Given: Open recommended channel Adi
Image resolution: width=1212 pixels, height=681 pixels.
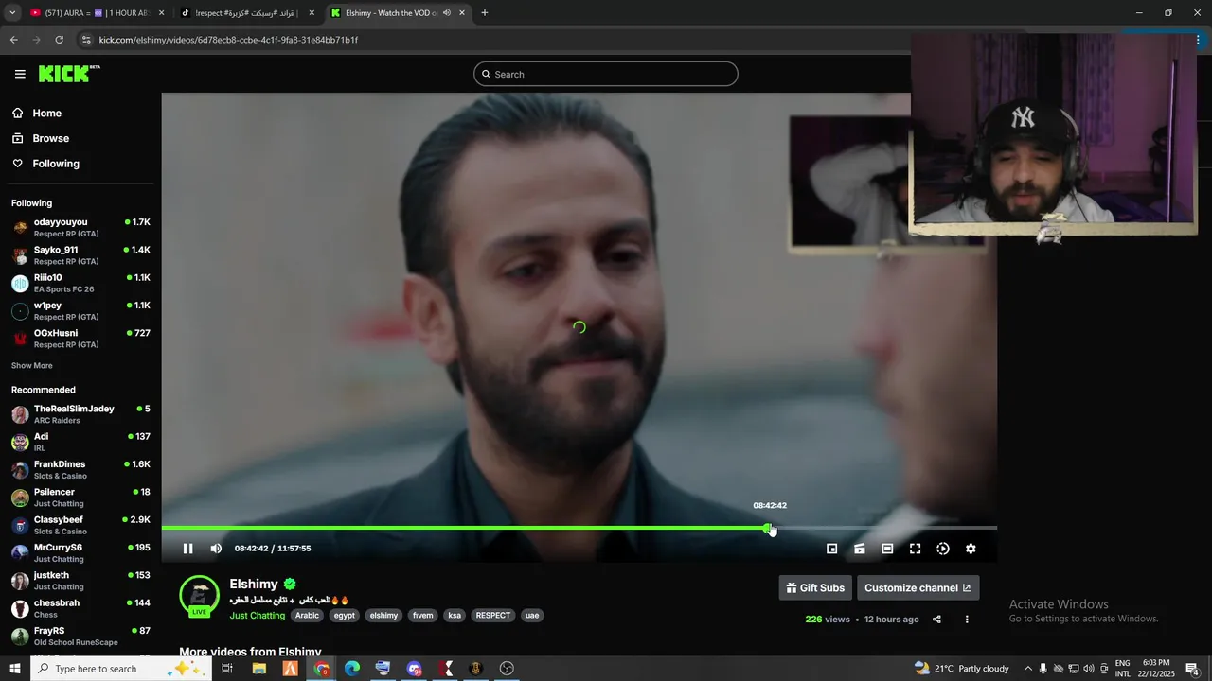Looking at the screenshot, I should 80,442.
